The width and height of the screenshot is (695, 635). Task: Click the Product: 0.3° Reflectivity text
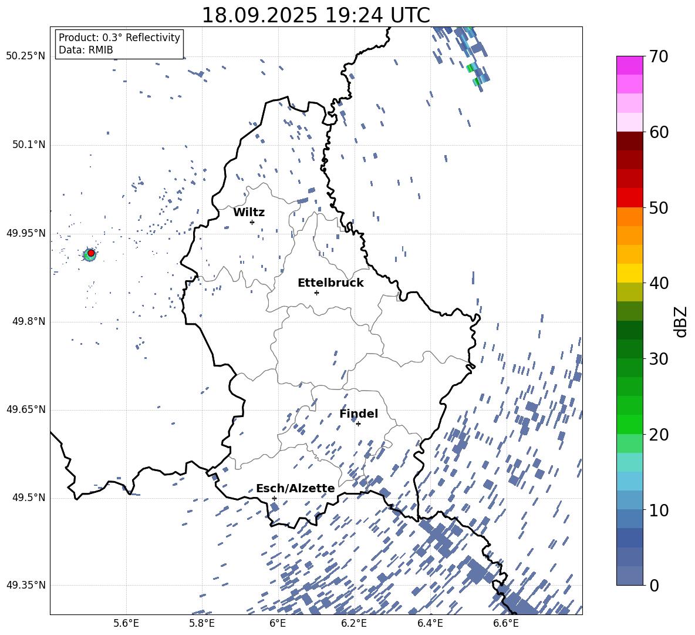pos(119,38)
